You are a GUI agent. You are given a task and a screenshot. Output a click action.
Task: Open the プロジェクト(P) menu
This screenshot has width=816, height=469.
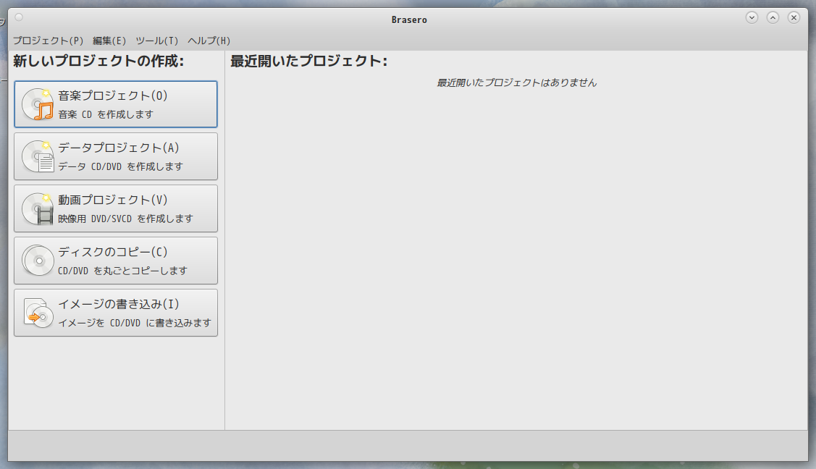48,41
